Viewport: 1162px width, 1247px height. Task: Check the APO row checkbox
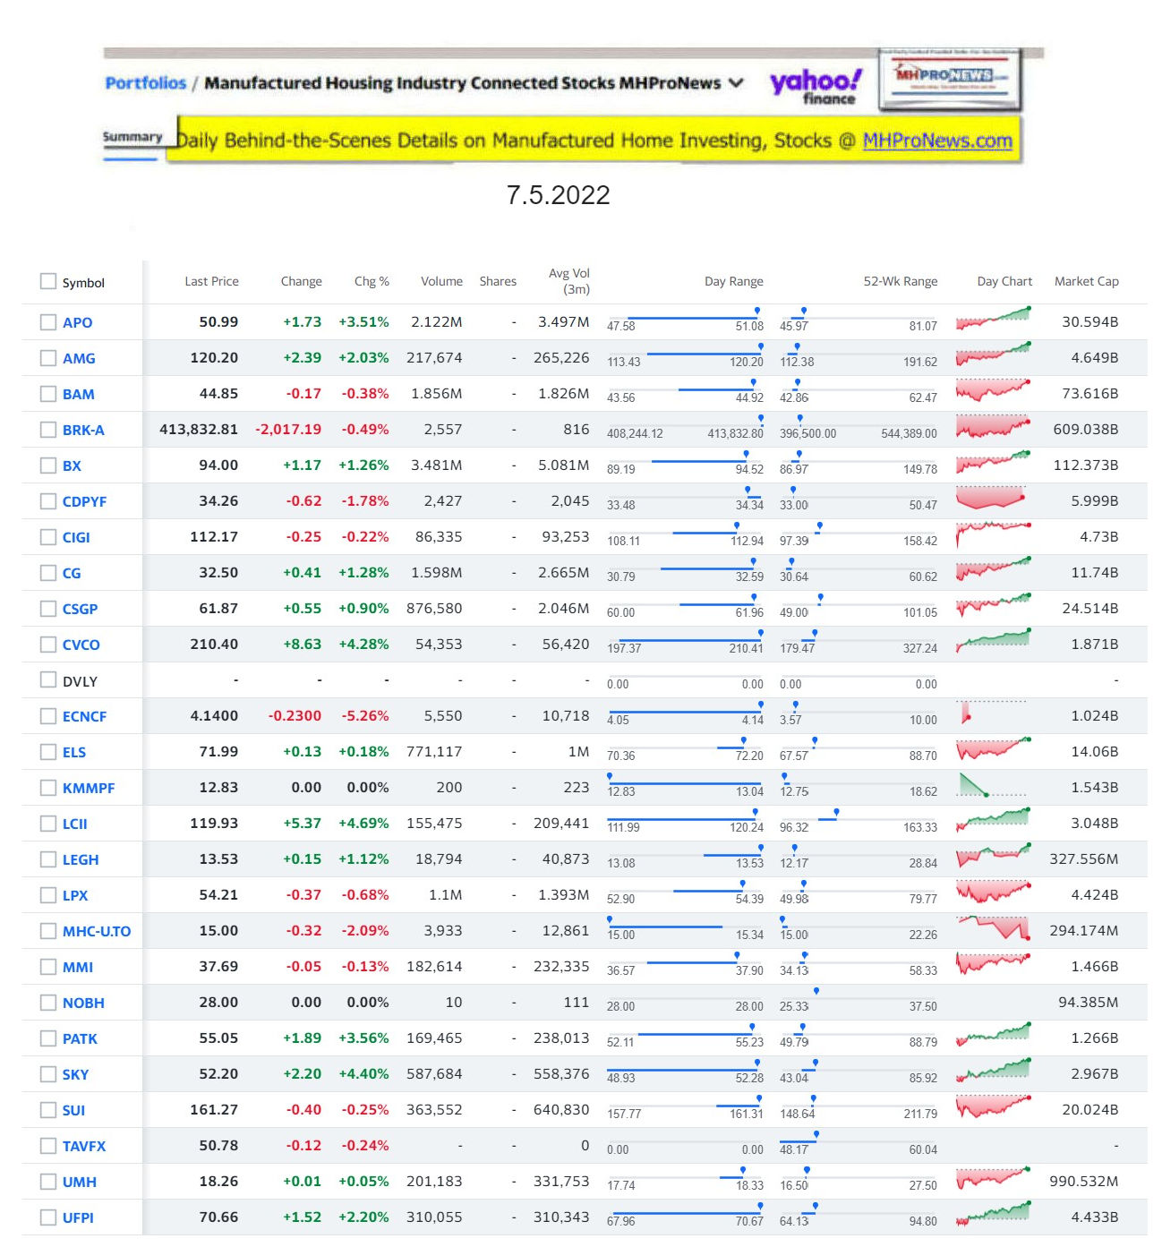tap(48, 321)
